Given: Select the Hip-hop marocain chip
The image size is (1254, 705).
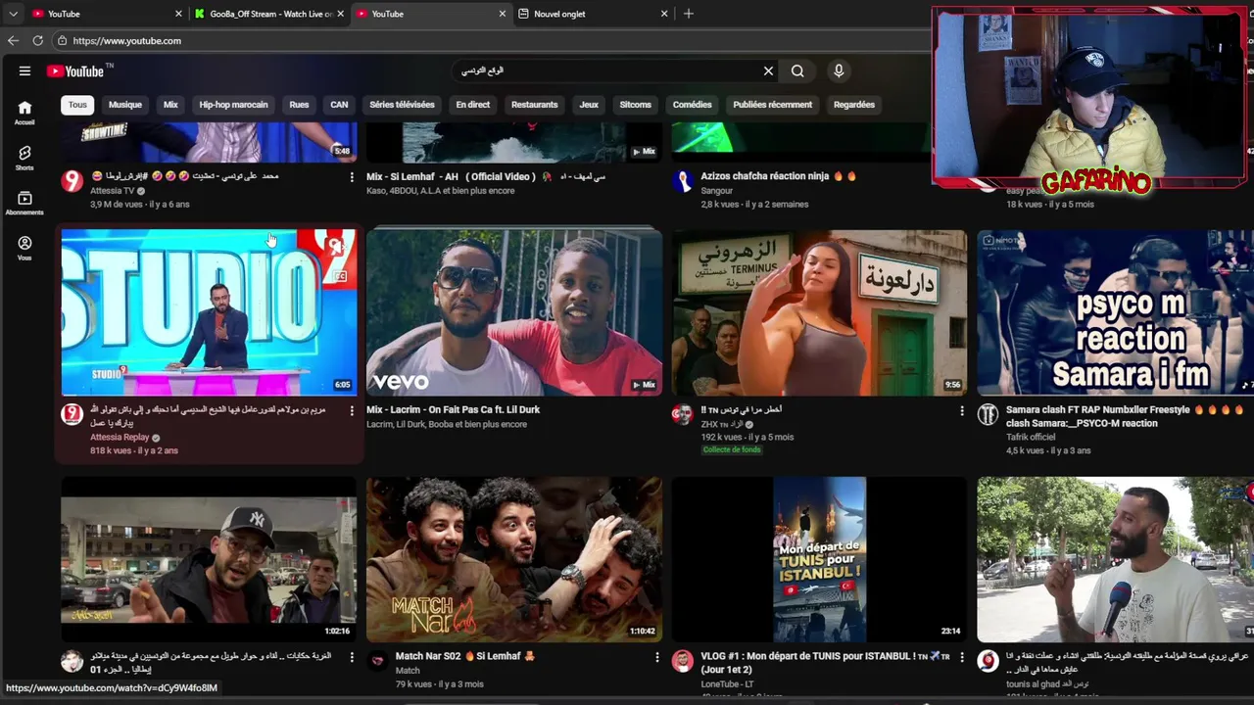Looking at the screenshot, I should [233, 105].
